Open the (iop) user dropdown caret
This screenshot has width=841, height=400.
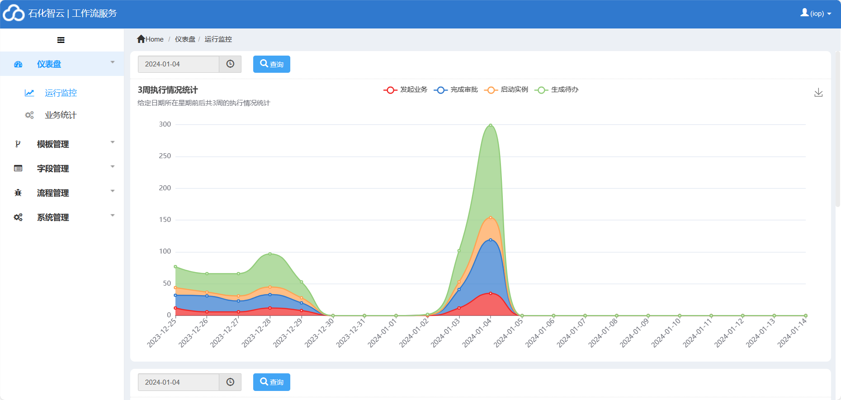pos(829,14)
